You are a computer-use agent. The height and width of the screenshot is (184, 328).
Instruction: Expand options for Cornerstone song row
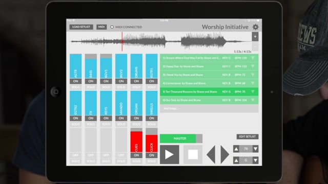point(253,83)
